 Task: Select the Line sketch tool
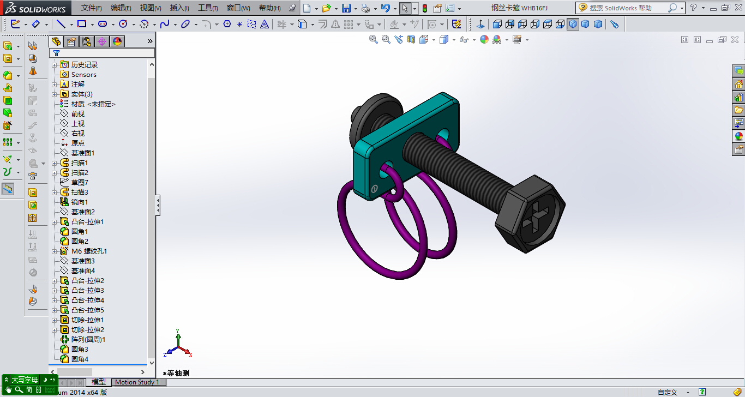61,24
